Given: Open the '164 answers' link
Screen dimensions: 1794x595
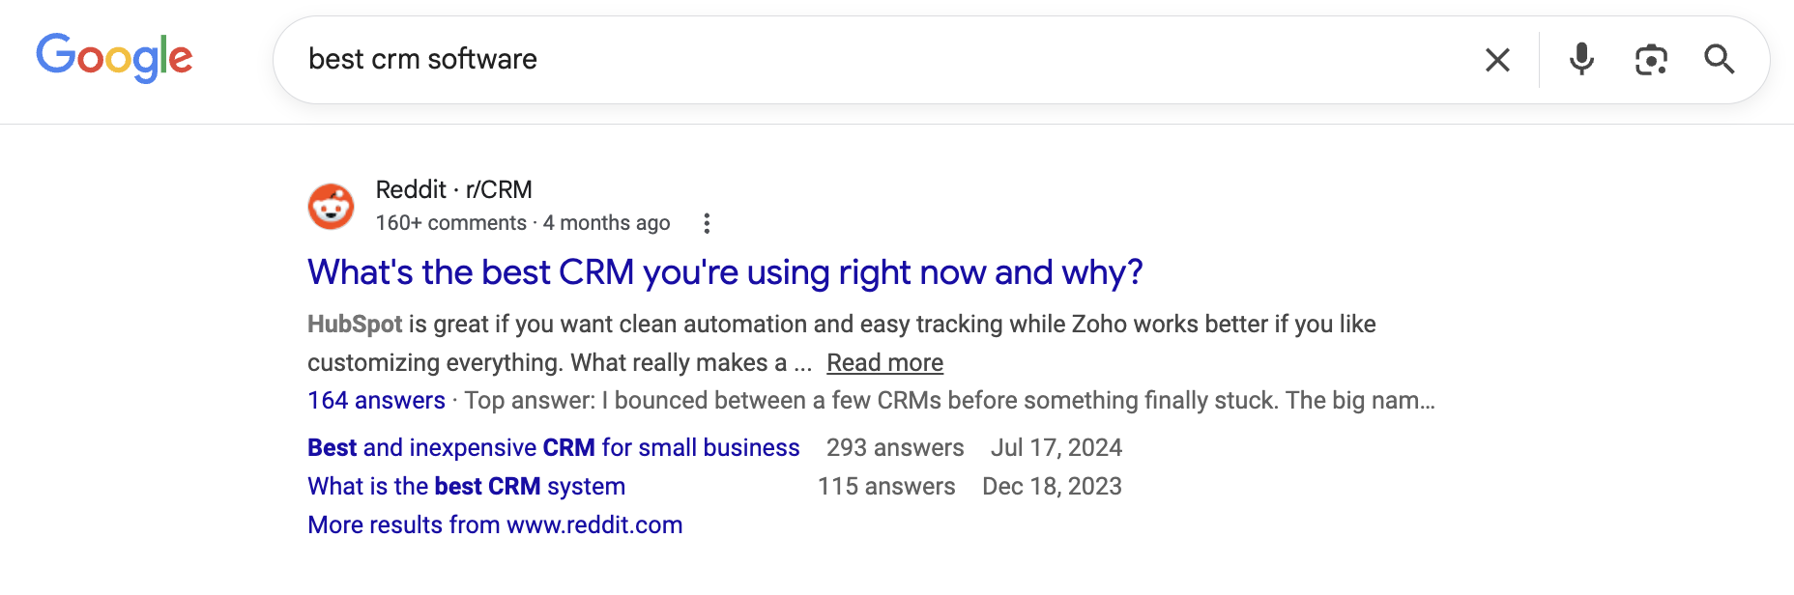Looking at the screenshot, I should point(376,401).
